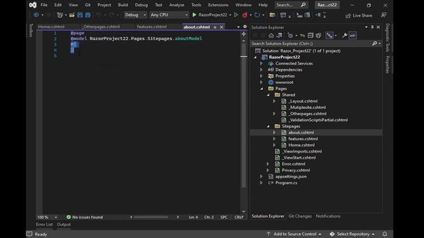Screen dimensions: 424x238
Task: Open the Extensions menu
Action: [x=218, y=5]
